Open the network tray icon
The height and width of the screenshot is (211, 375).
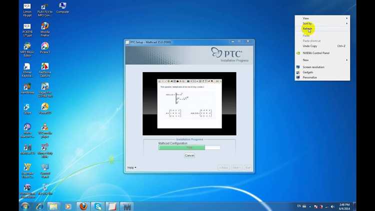point(326,206)
